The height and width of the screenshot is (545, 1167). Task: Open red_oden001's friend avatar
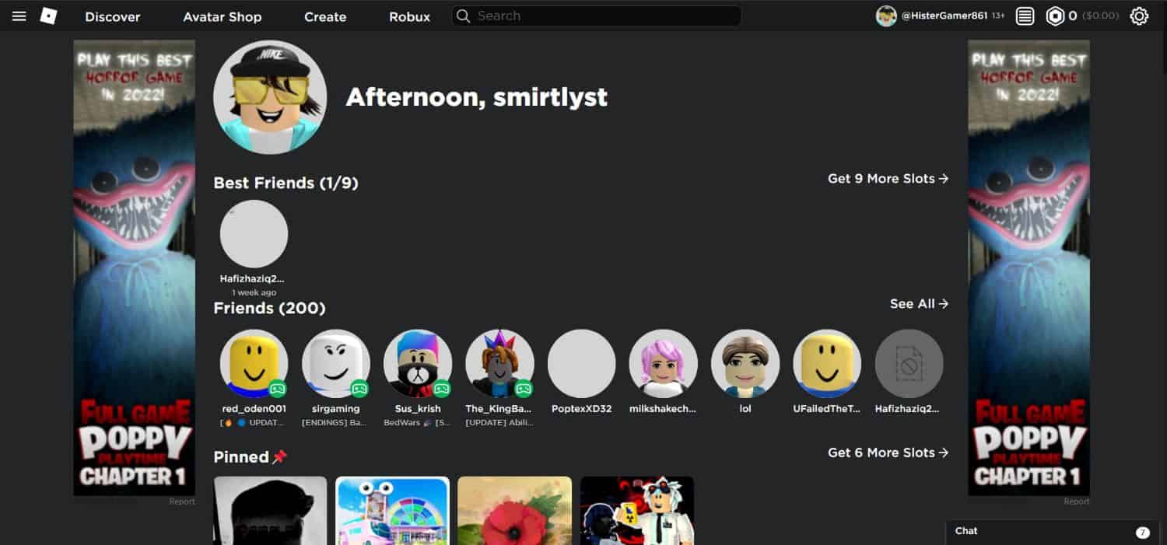(254, 364)
